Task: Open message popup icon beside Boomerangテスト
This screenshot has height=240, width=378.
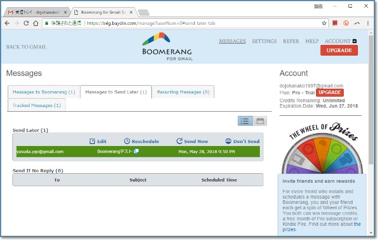Action: pos(136,151)
